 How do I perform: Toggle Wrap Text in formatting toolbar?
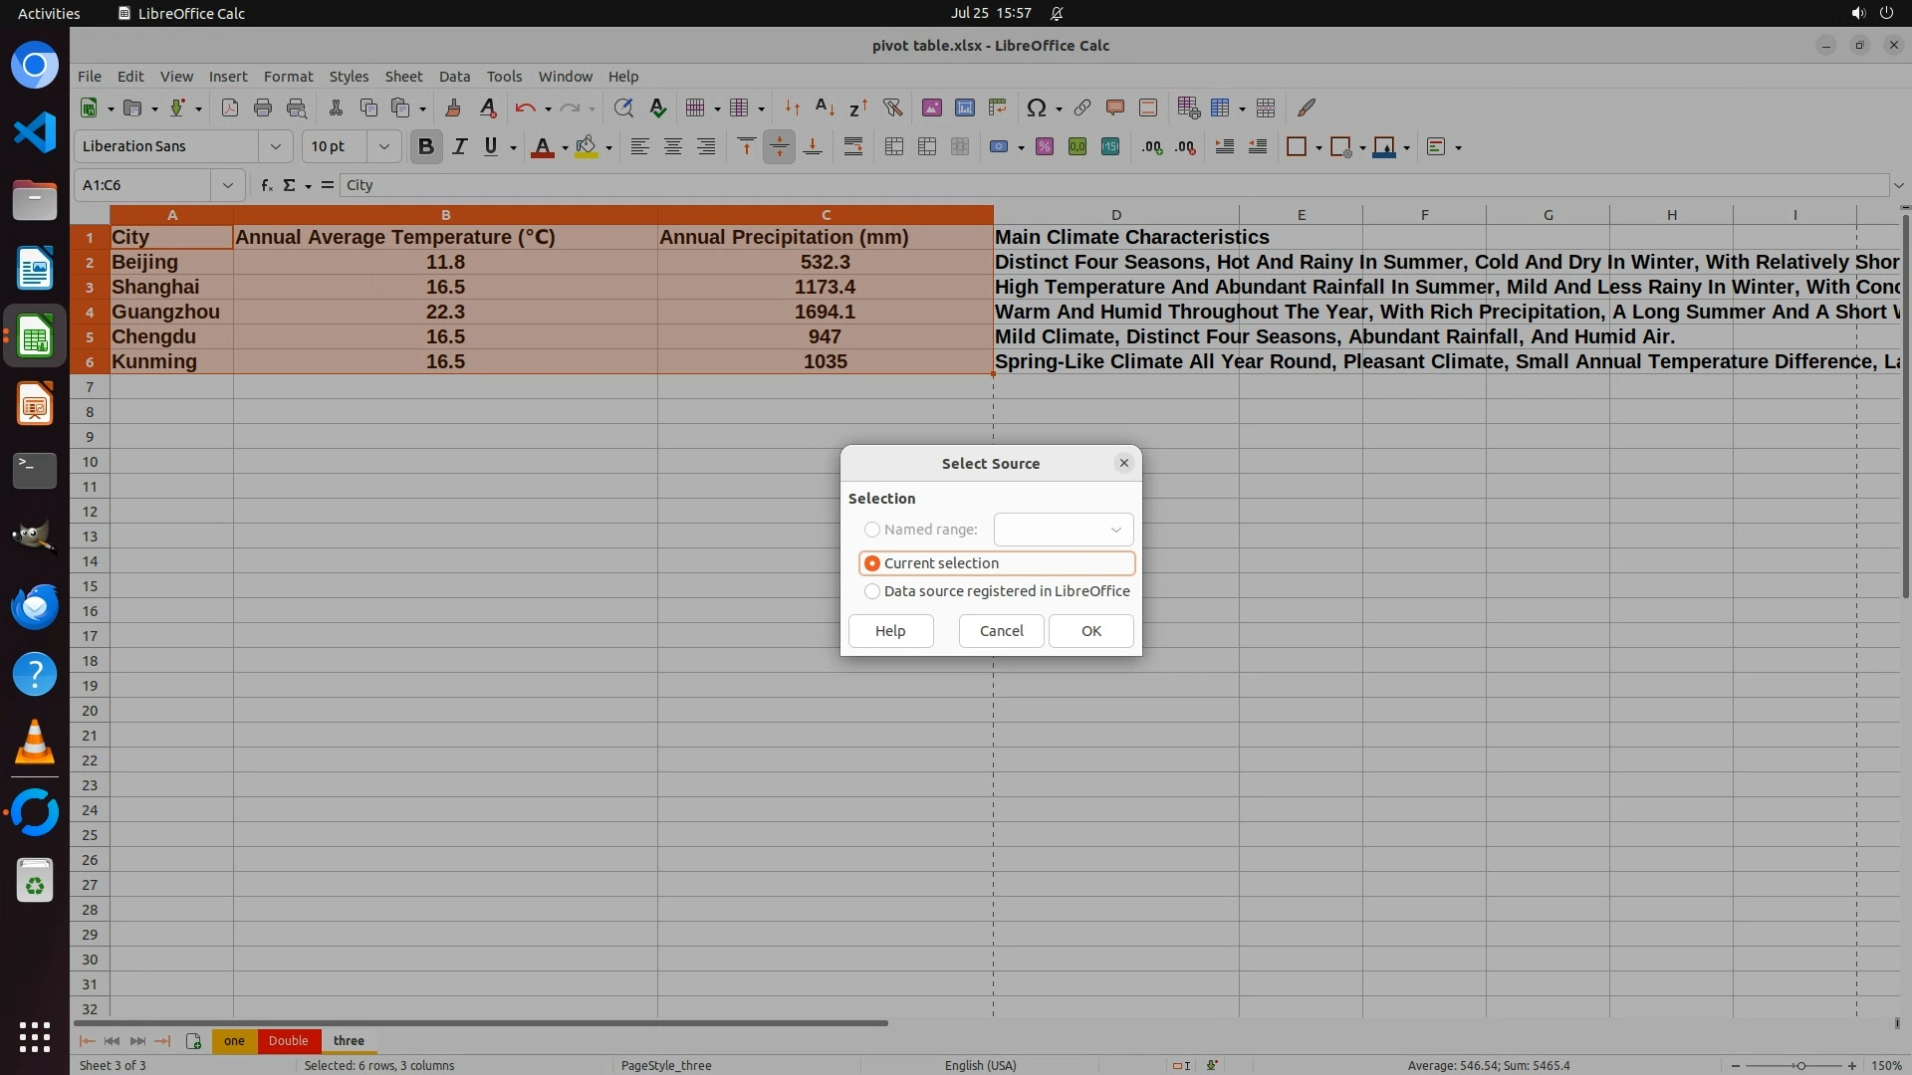[x=853, y=146]
